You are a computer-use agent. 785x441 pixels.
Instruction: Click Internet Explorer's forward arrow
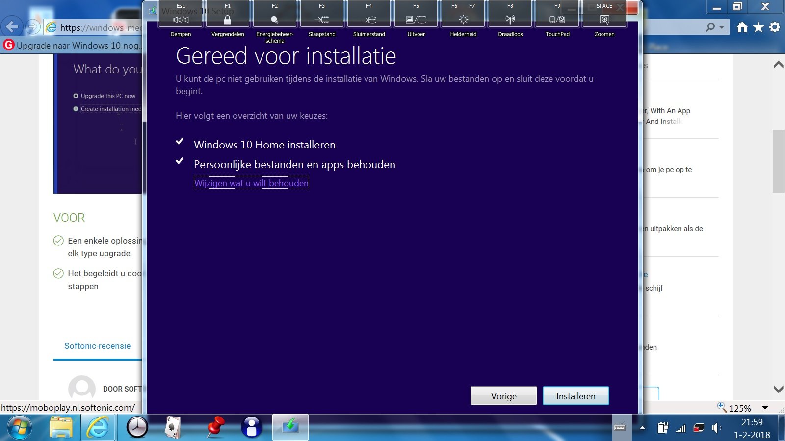click(x=32, y=27)
